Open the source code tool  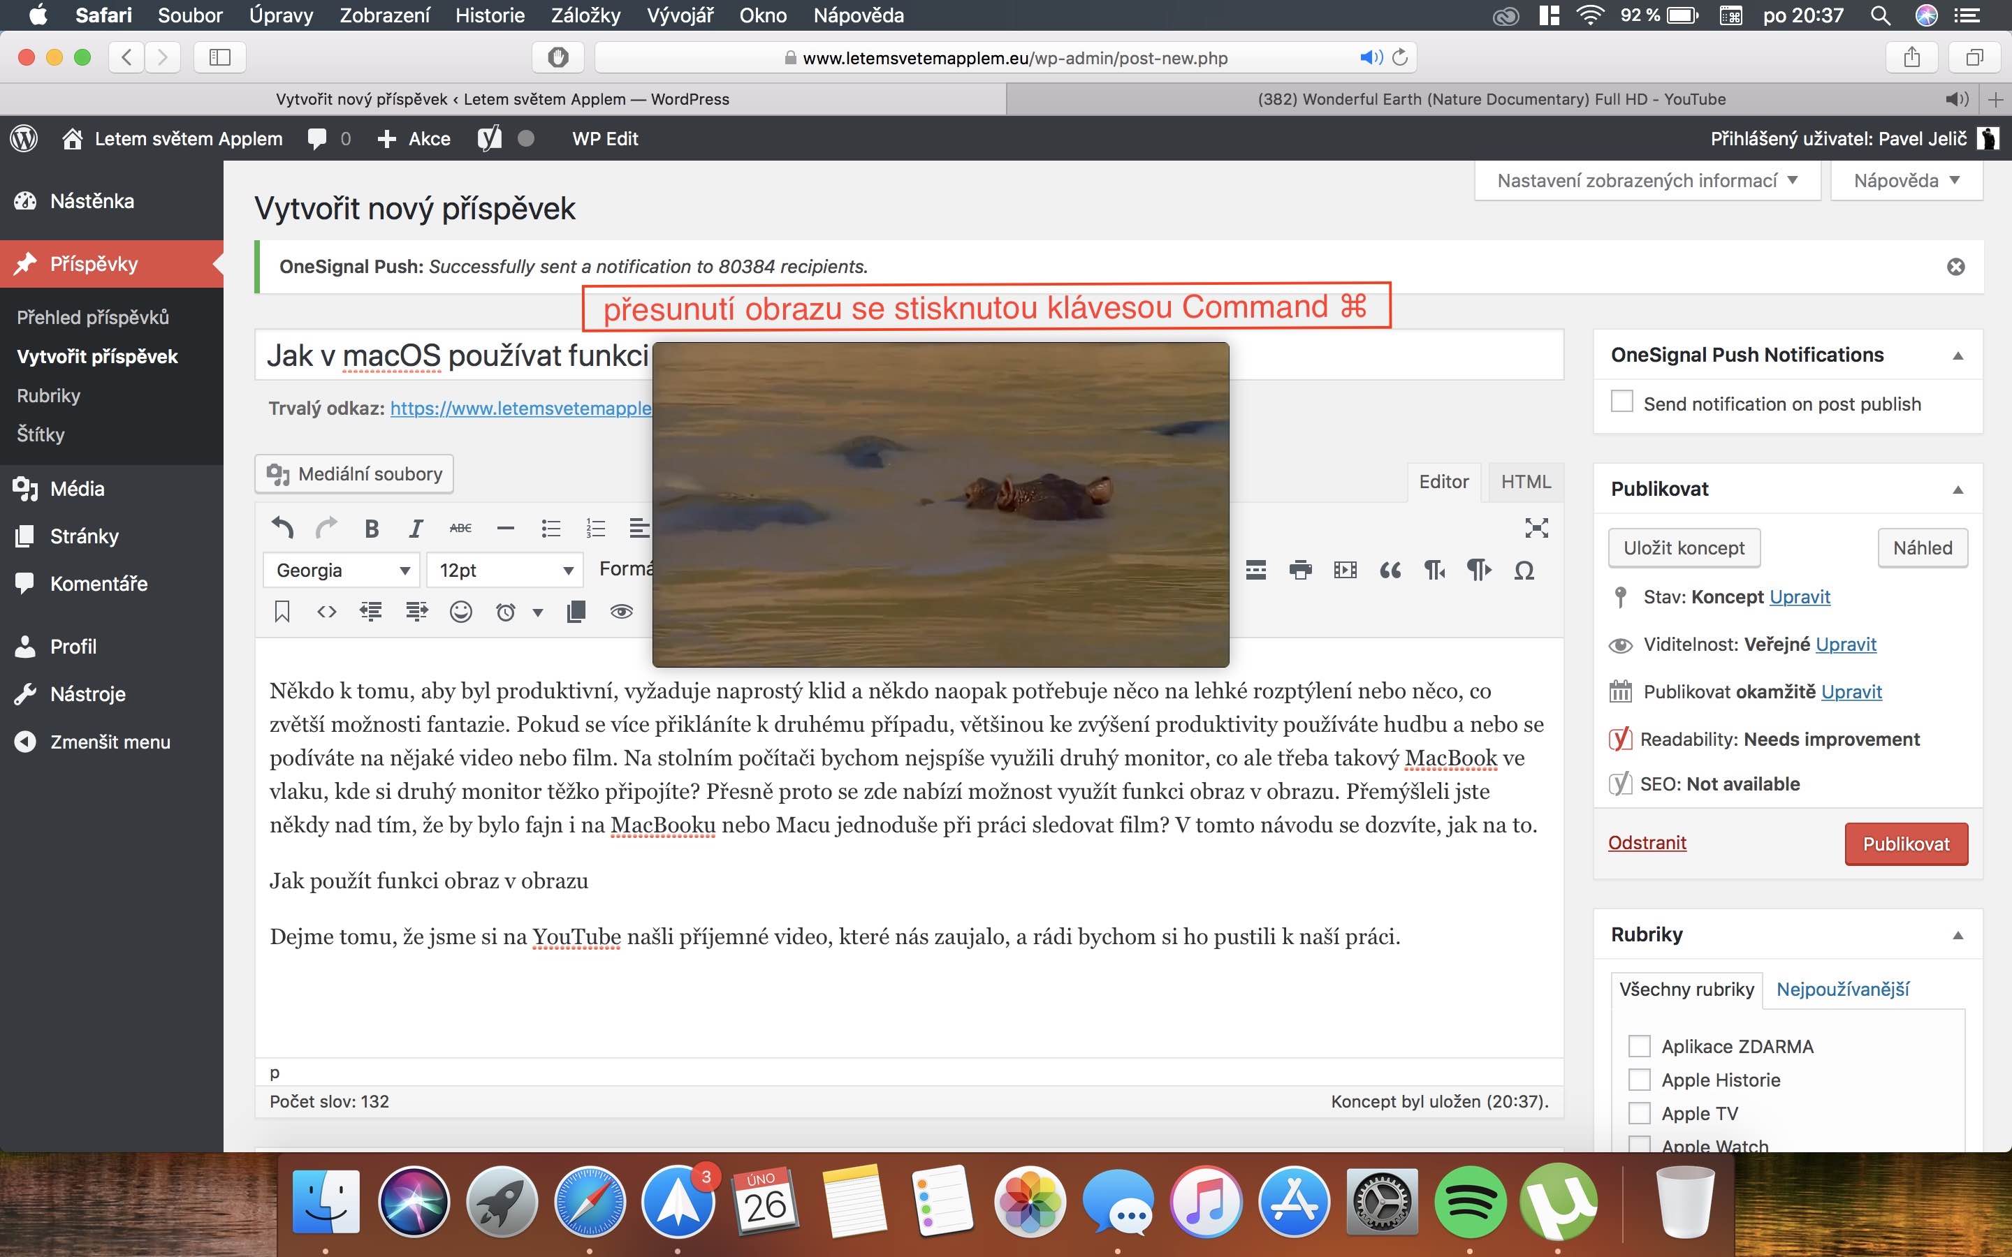click(x=327, y=612)
